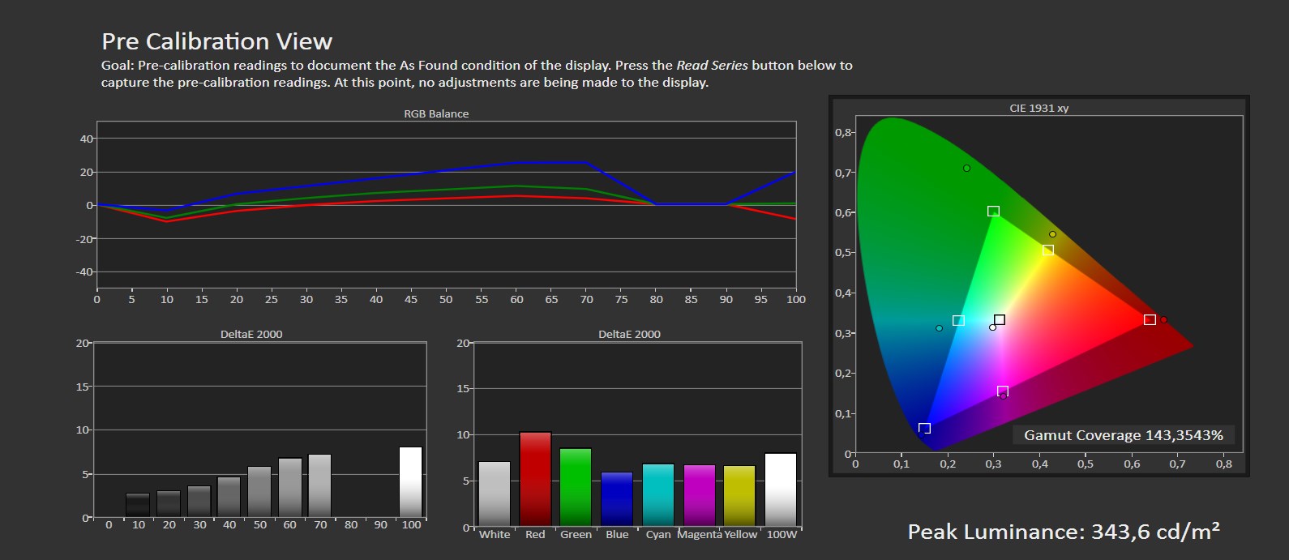This screenshot has height=560, width=1289.
Task: Click the grayscale DeltaE bar at level 10
Action: pyautogui.click(x=138, y=505)
